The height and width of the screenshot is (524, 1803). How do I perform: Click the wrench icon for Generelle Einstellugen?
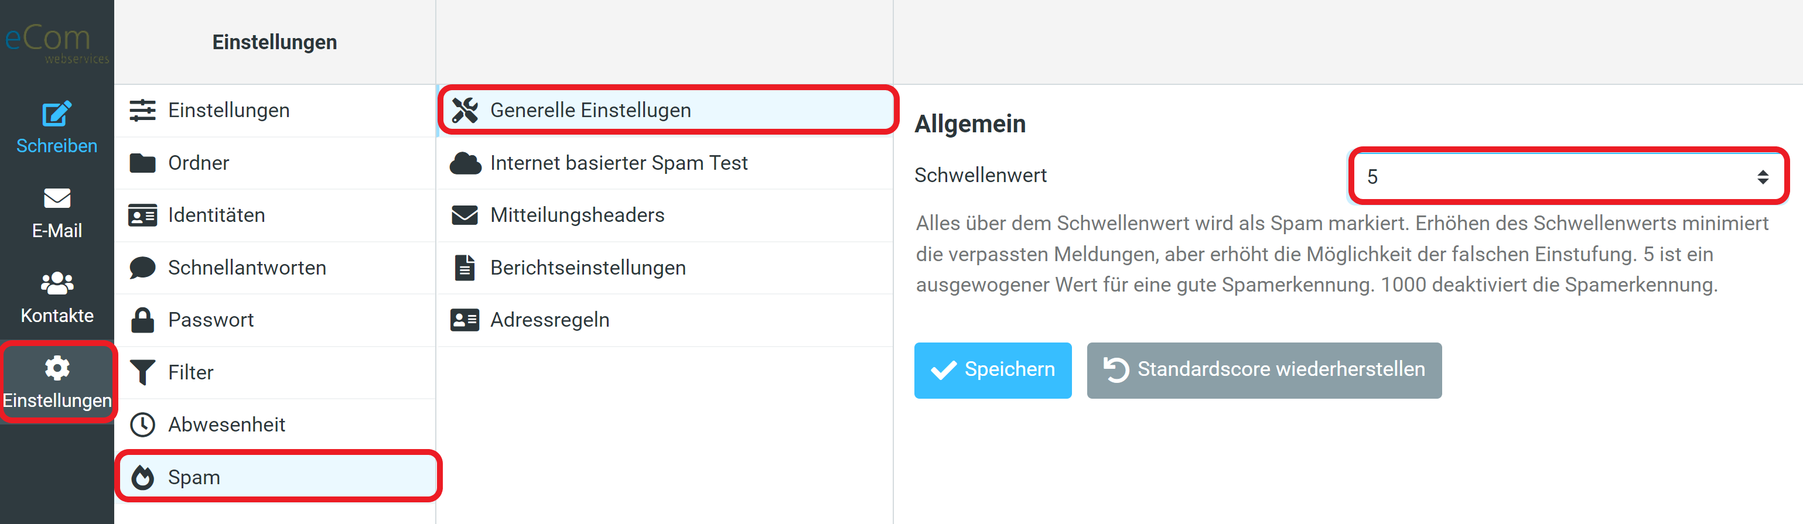[466, 109]
